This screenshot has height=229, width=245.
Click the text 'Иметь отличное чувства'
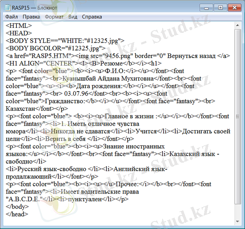point(103,124)
